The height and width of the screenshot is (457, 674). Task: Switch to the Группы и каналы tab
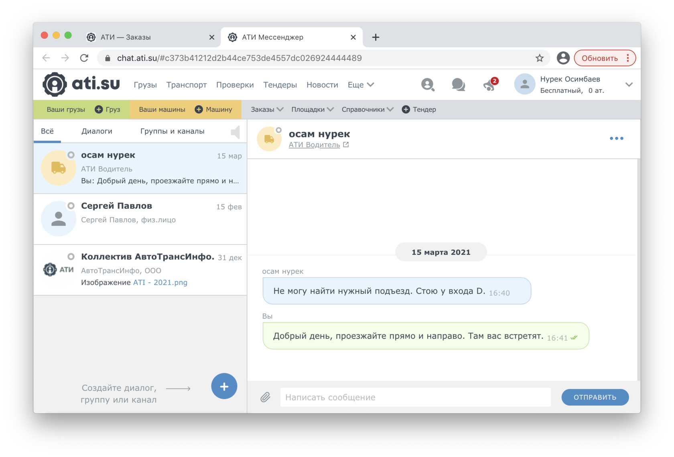[172, 131]
